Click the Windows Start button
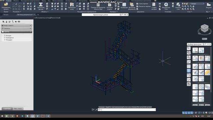 [x=2, y=116]
